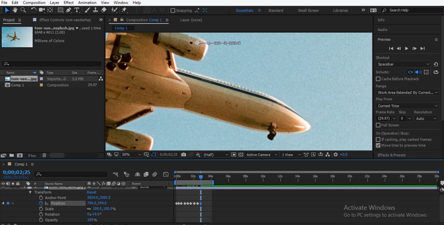Switch to Small Screen workspace

point(308,10)
